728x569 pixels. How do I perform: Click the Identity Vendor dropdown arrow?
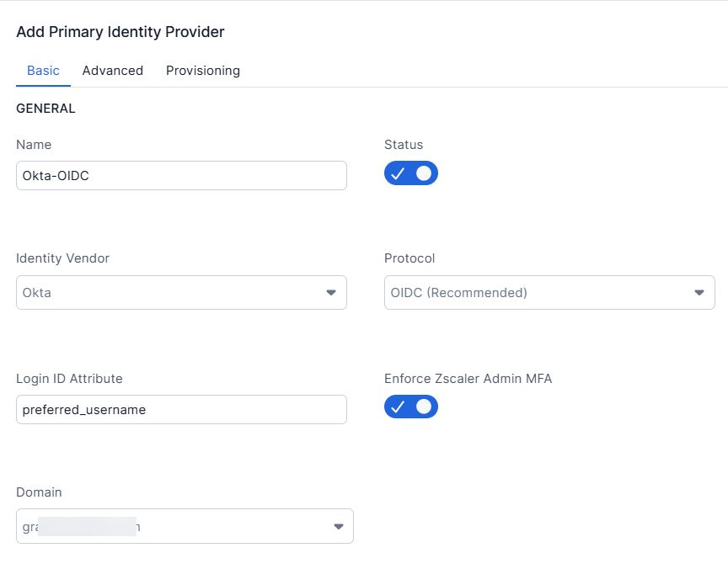[331, 293]
